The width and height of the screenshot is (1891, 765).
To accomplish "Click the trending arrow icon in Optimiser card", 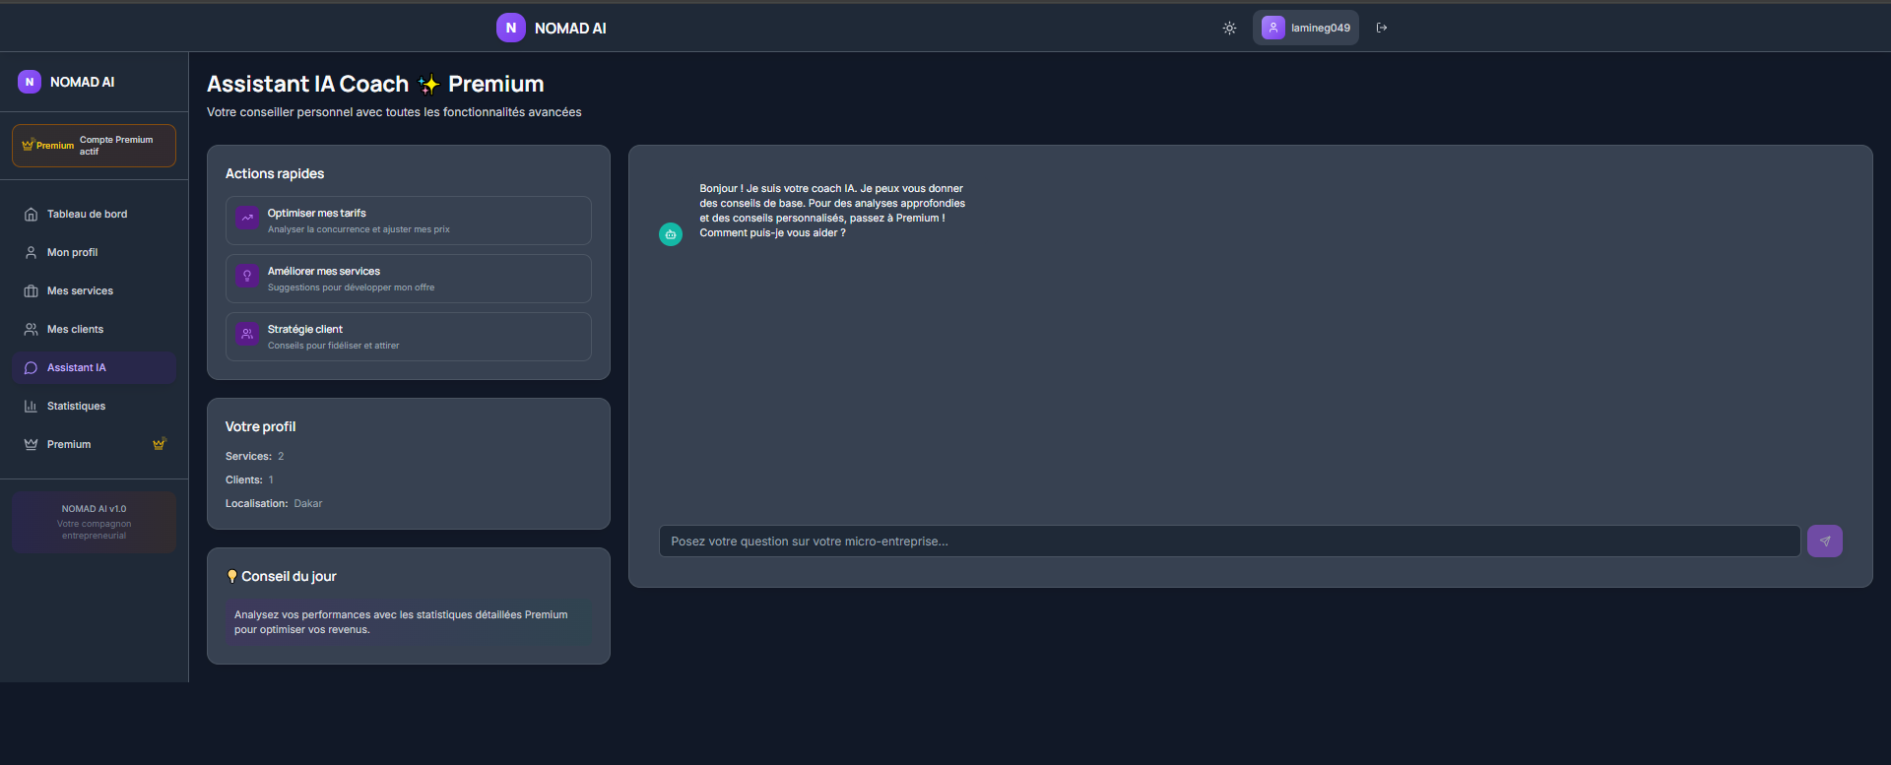I will pyautogui.click(x=247, y=218).
